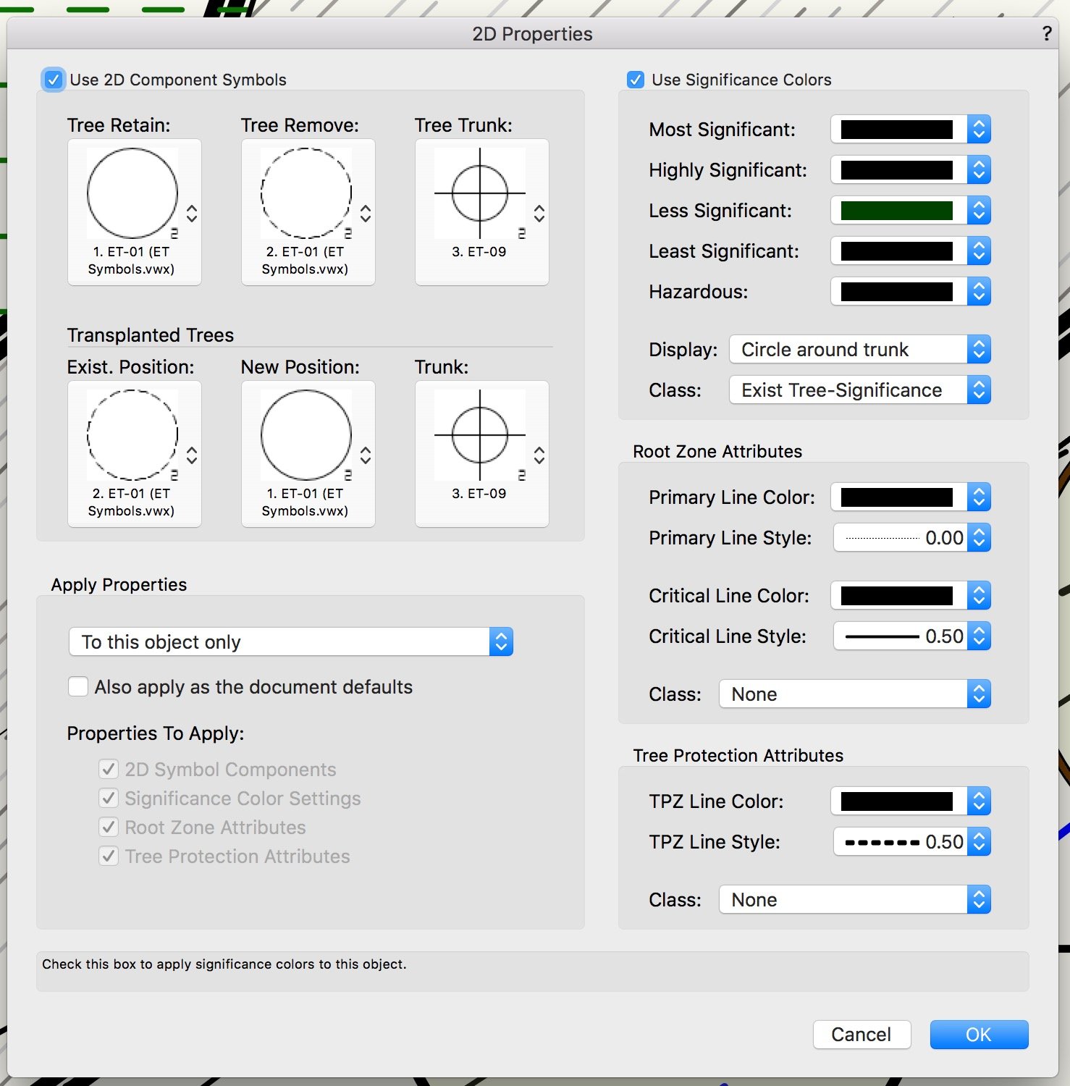Viewport: 1070px width, 1086px height.
Task: Click the Tree Retain symbol stepper arrows
Action: click(192, 213)
